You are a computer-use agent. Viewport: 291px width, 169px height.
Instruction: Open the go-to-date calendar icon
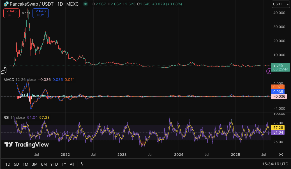pyautogui.click(x=84, y=164)
